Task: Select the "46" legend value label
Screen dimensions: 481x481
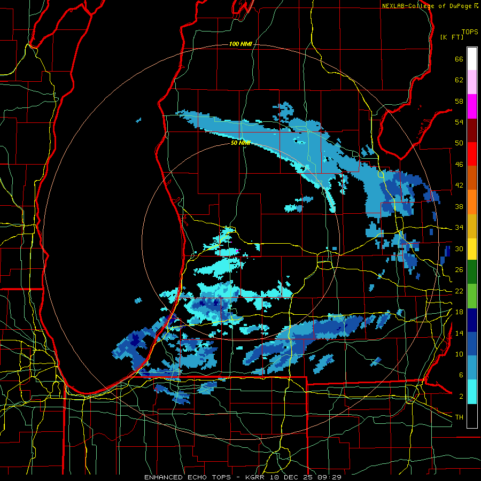Action: (459, 165)
